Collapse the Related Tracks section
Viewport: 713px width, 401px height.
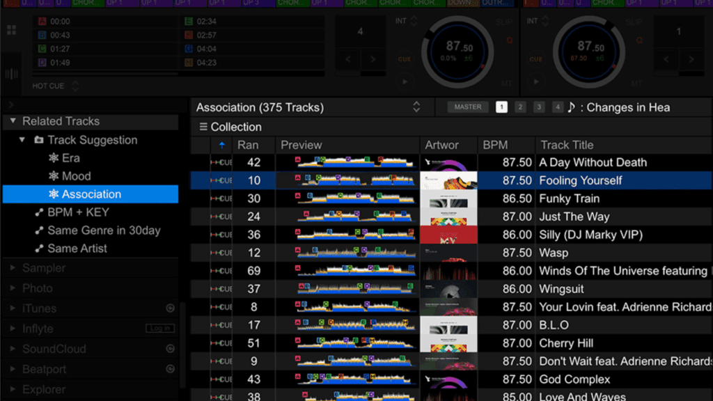[x=13, y=121]
